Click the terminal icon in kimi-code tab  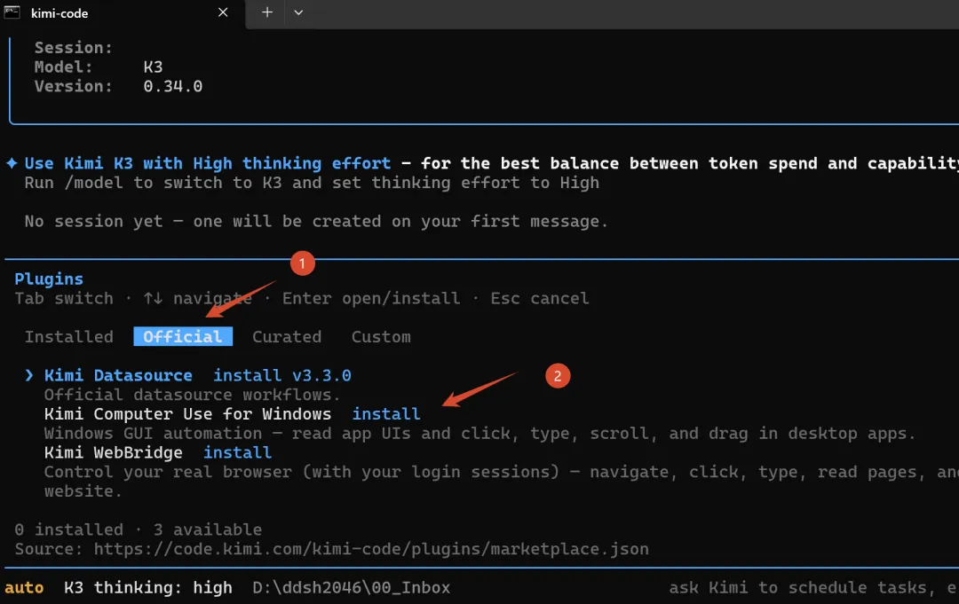point(12,12)
